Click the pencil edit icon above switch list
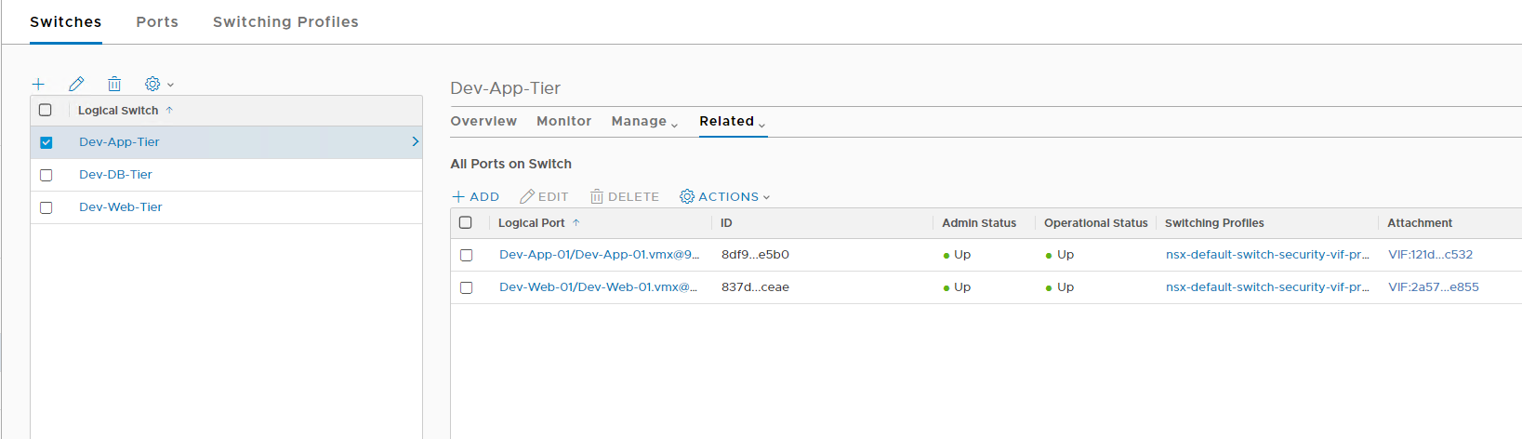 click(x=76, y=84)
